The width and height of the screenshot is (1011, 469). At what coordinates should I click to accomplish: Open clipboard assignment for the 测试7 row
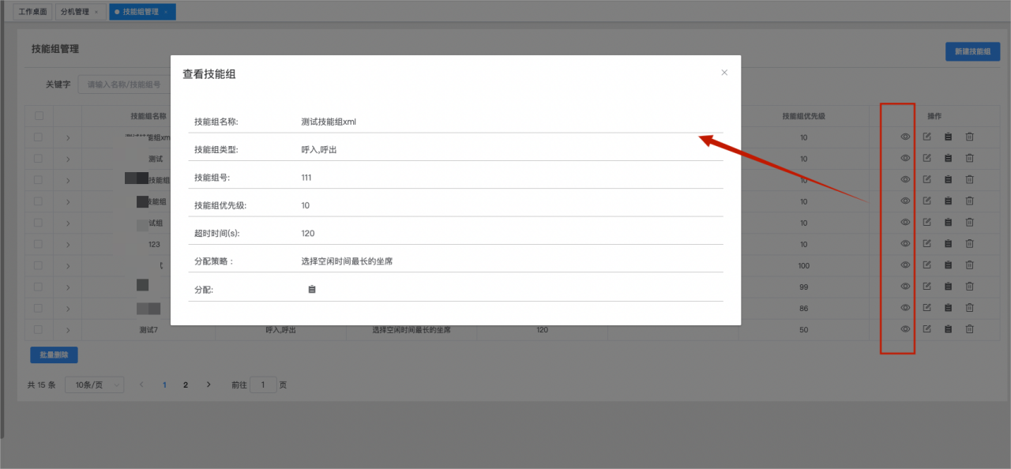click(x=948, y=329)
